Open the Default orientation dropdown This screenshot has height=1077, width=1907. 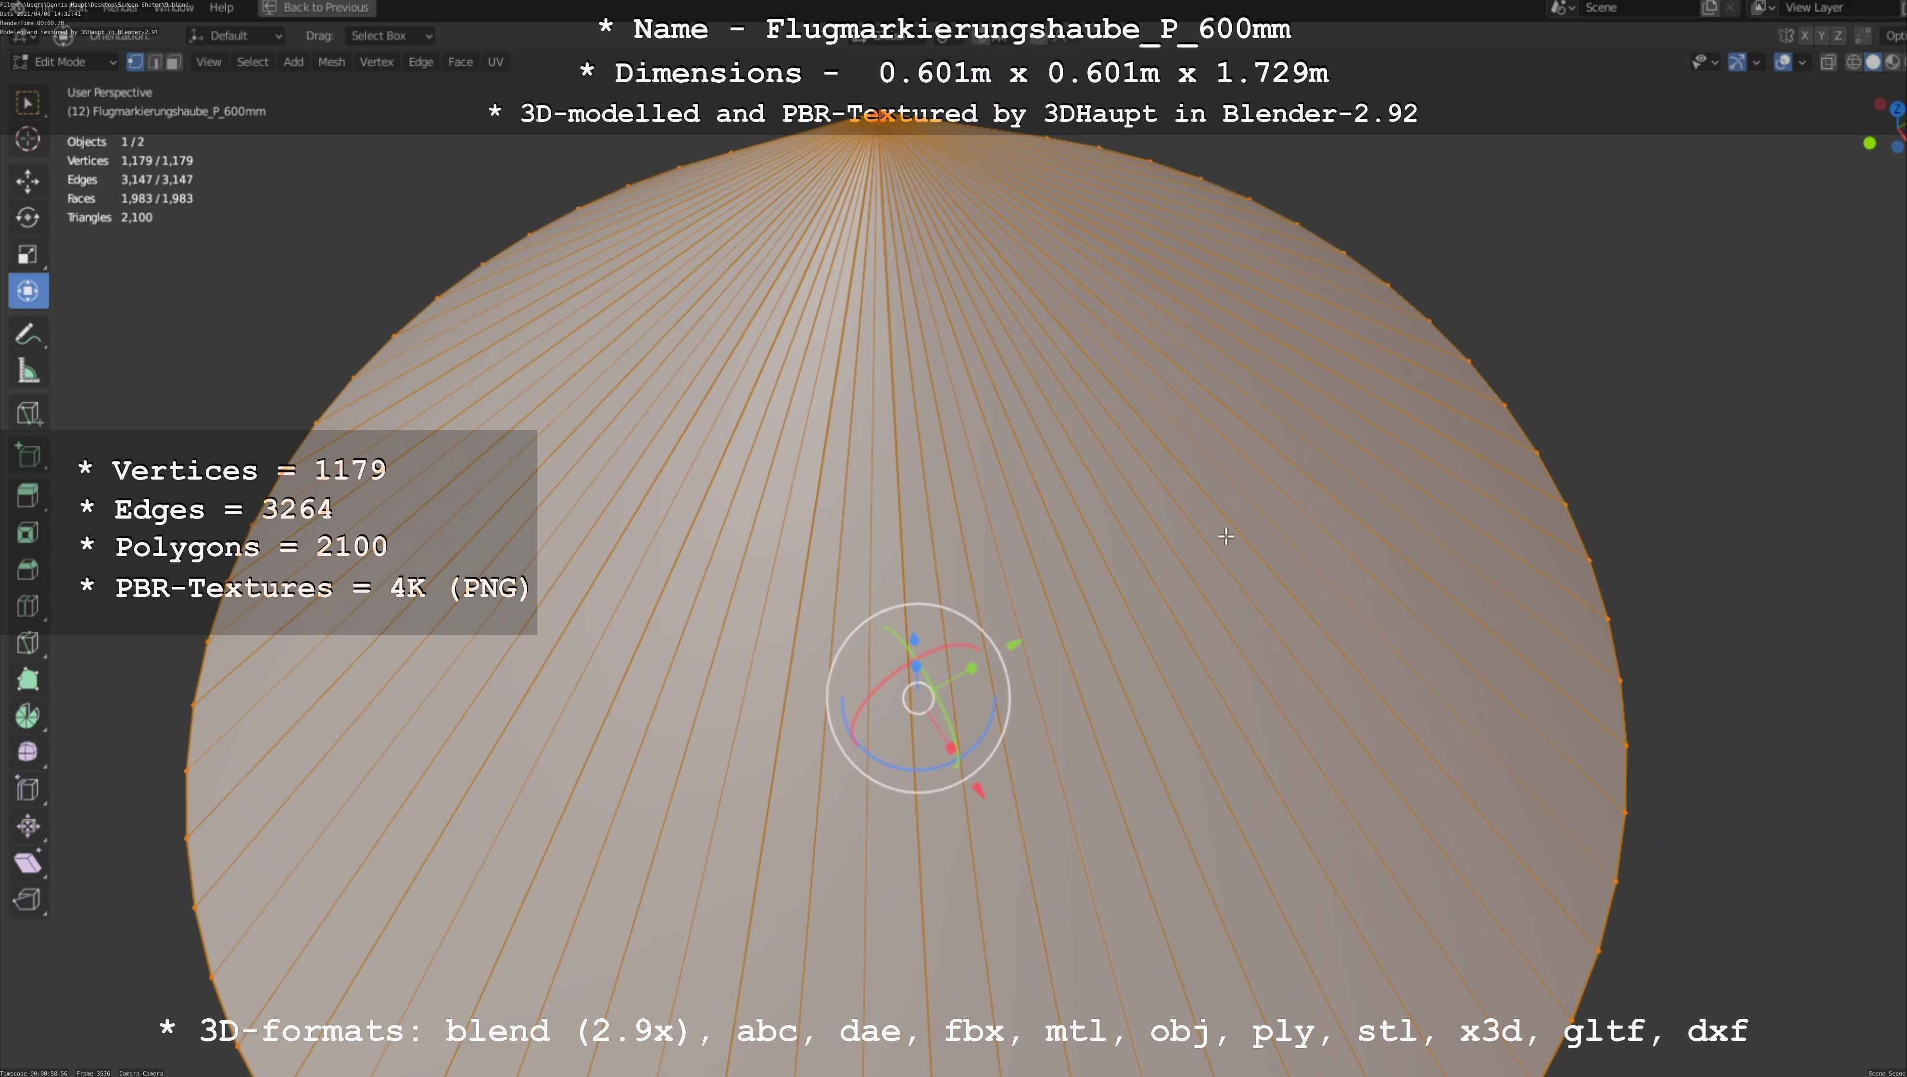[x=236, y=36]
